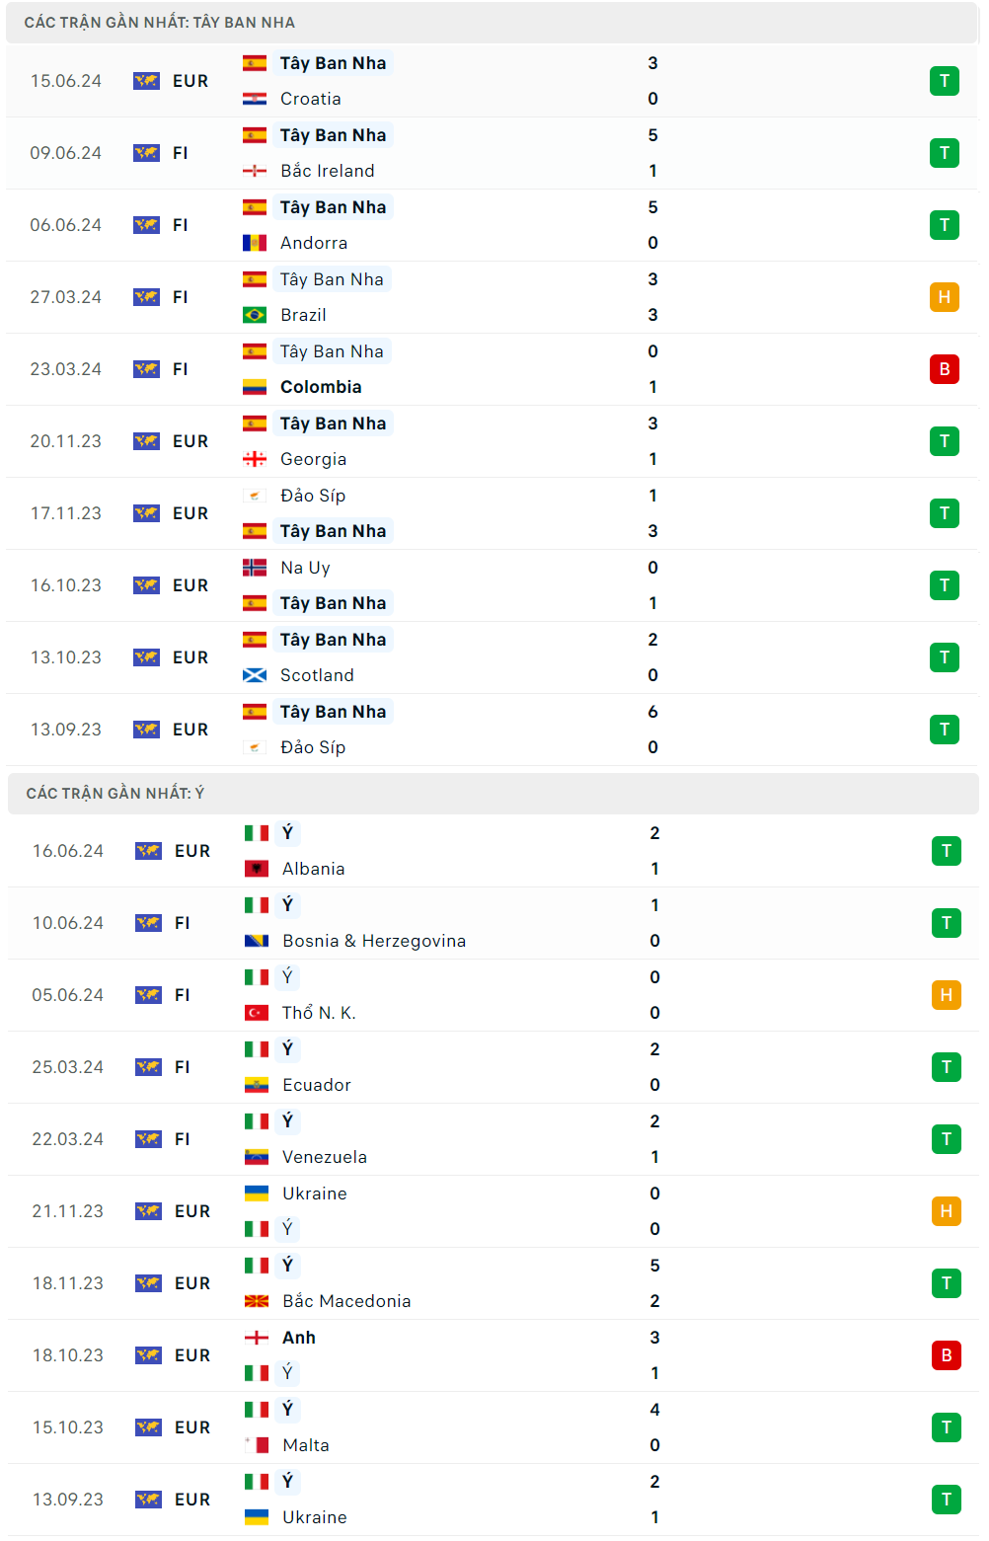Click the red B badge for Anh match
The height and width of the screenshot is (1541, 989).
[x=946, y=1355]
